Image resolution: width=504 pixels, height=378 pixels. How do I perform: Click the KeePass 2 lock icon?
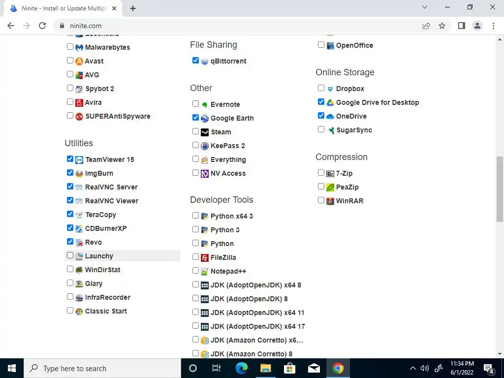205,146
